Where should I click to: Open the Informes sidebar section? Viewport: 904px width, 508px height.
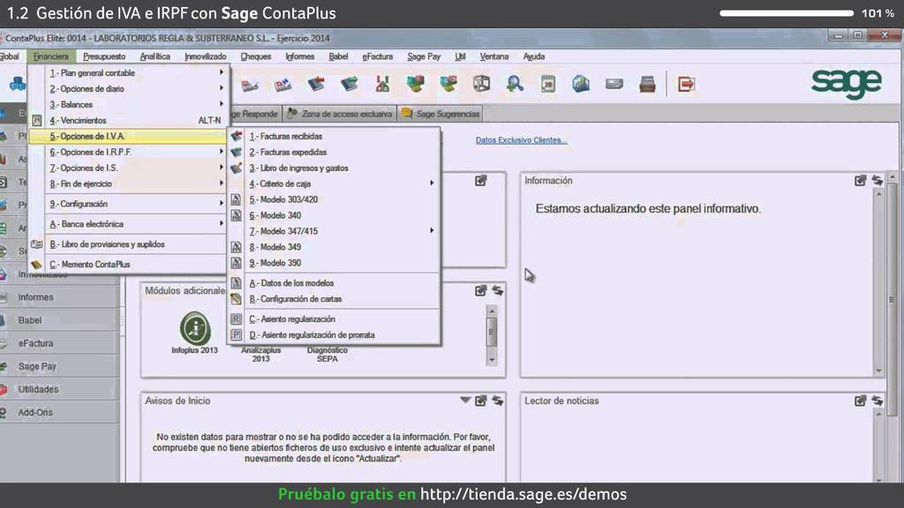click(60, 297)
